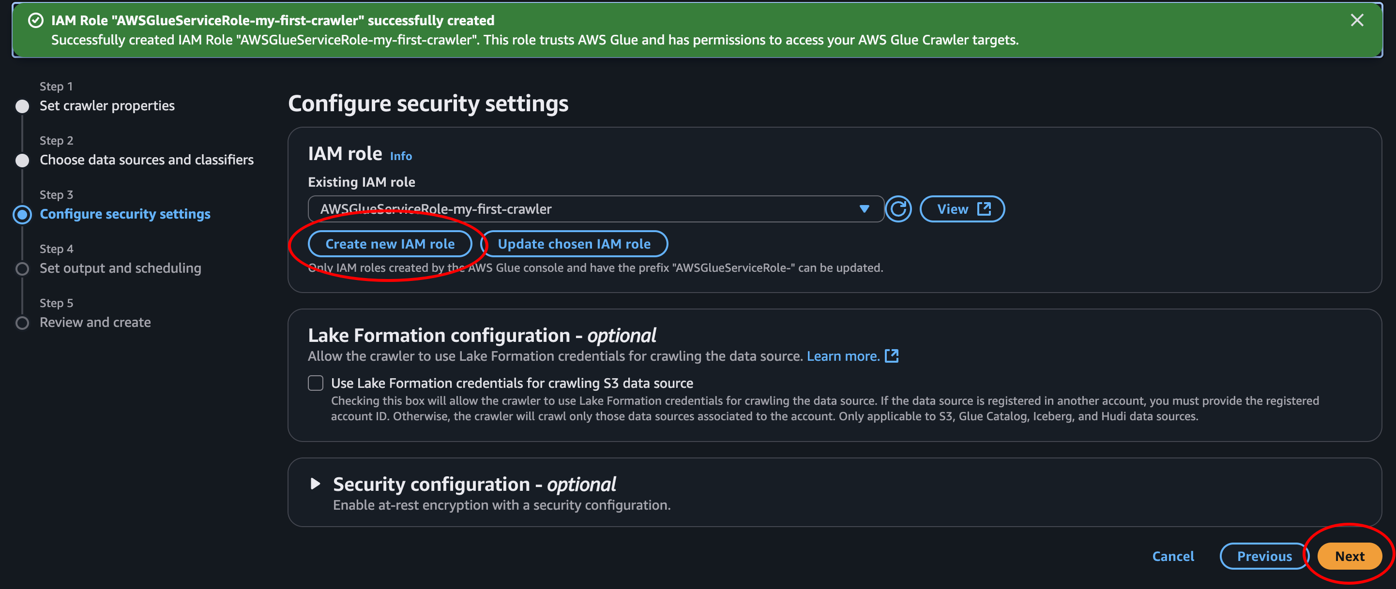This screenshot has height=589, width=1396.
Task: Click the external link icon on View button
Action: [984, 209]
